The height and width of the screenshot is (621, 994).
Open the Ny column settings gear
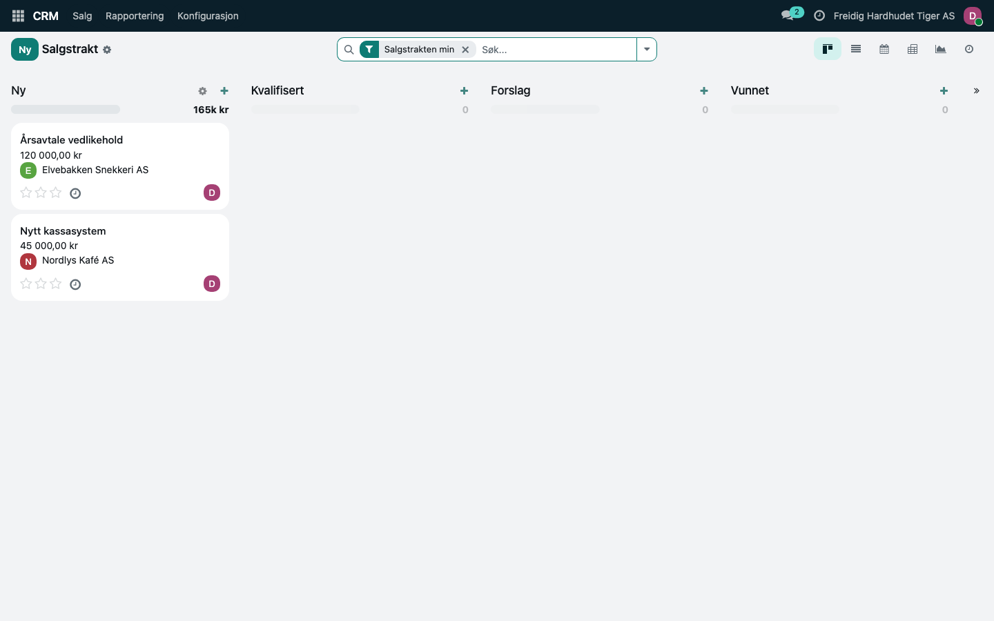(x=202, y=91)
